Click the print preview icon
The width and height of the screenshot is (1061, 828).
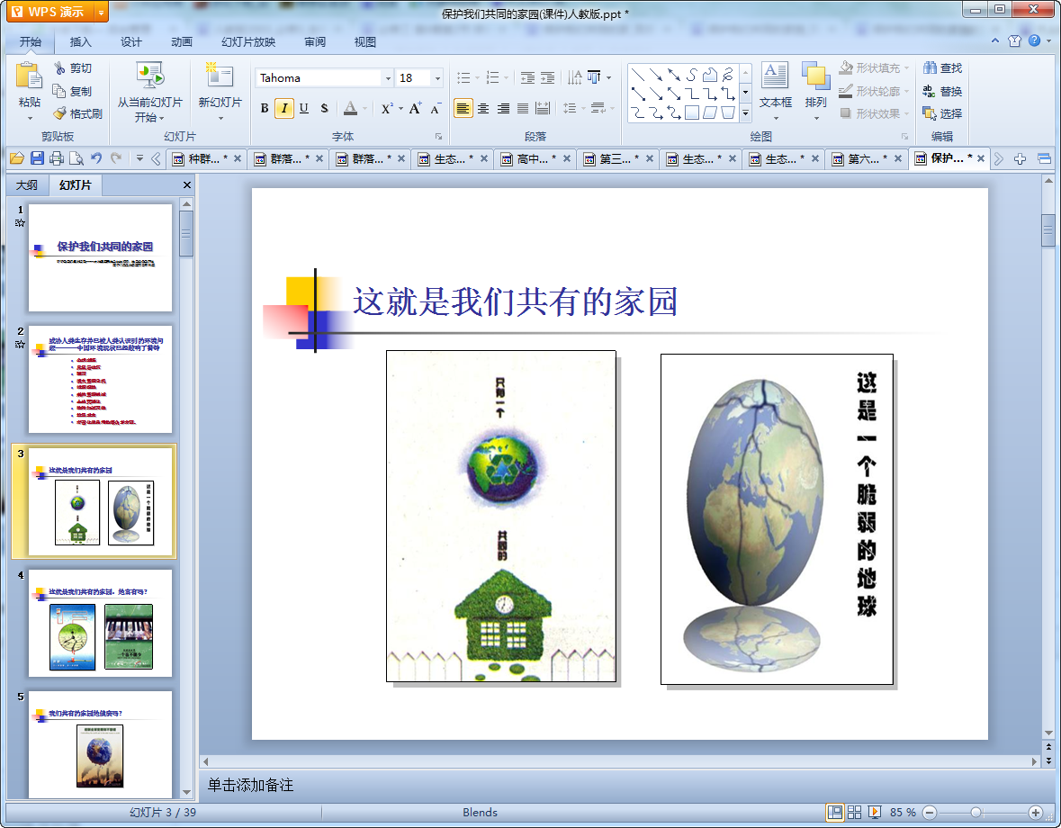click(76, 158)
